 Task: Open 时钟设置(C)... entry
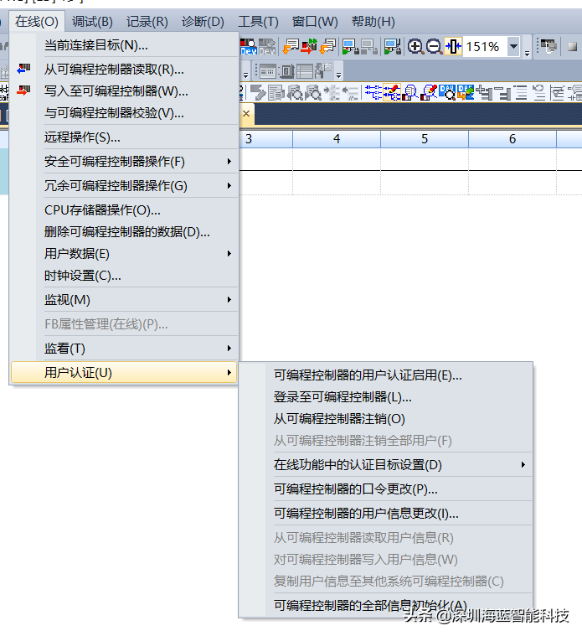pyautogui.click(x=125, y=276)
